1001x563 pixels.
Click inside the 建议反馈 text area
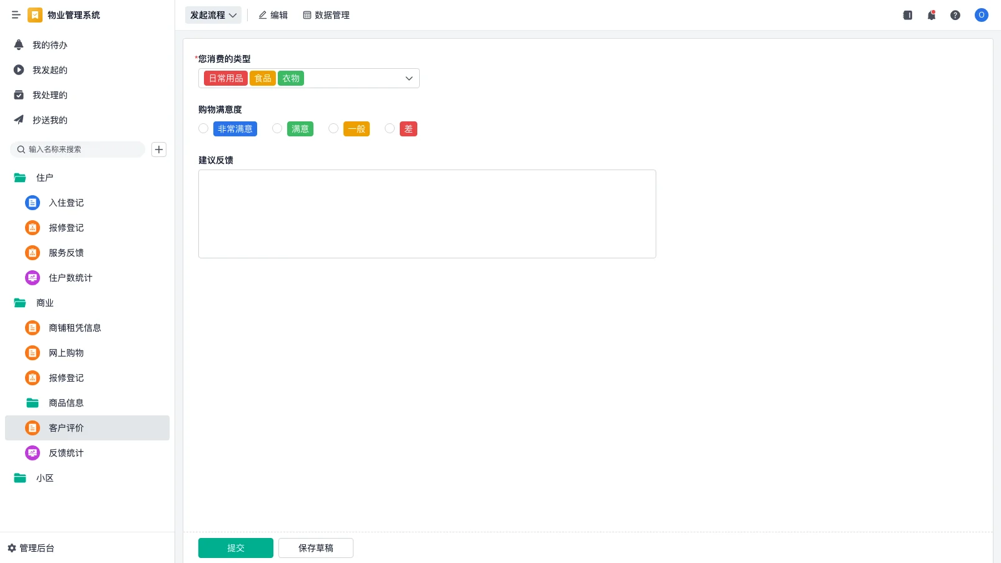click(x=427, y=213)
